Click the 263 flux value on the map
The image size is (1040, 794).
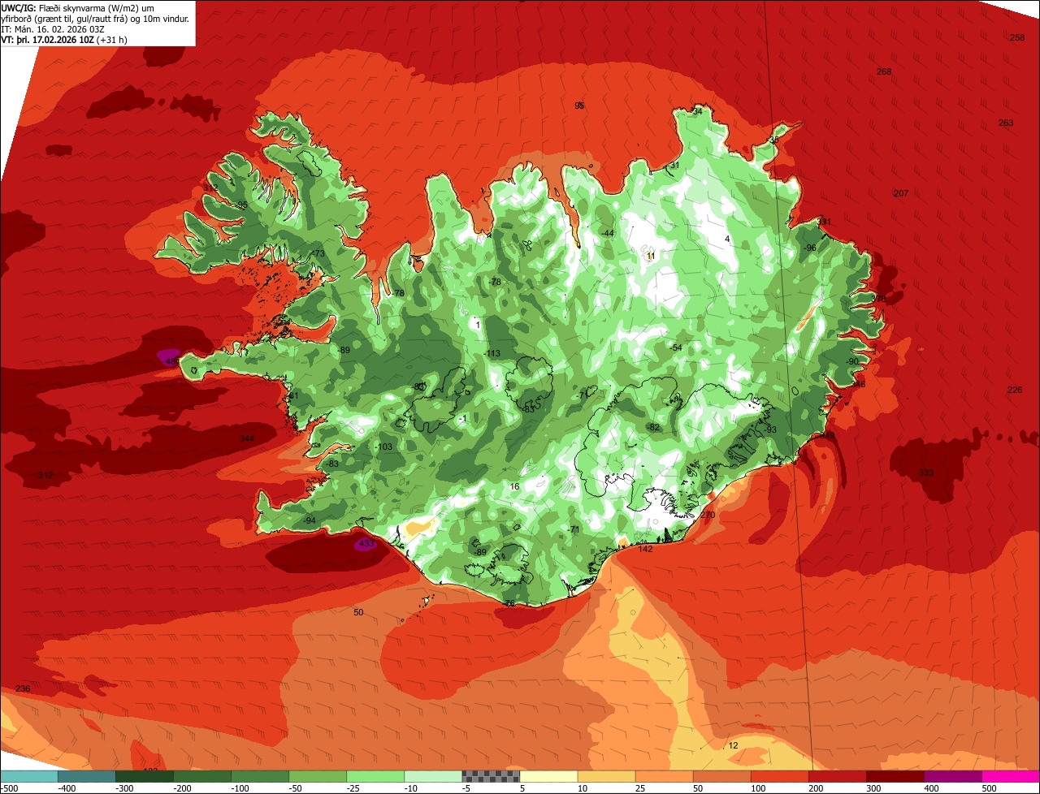1006,123
